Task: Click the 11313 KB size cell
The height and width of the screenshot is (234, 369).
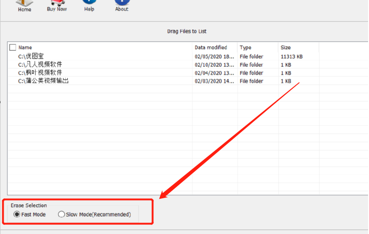Action: tap(291, 57)
